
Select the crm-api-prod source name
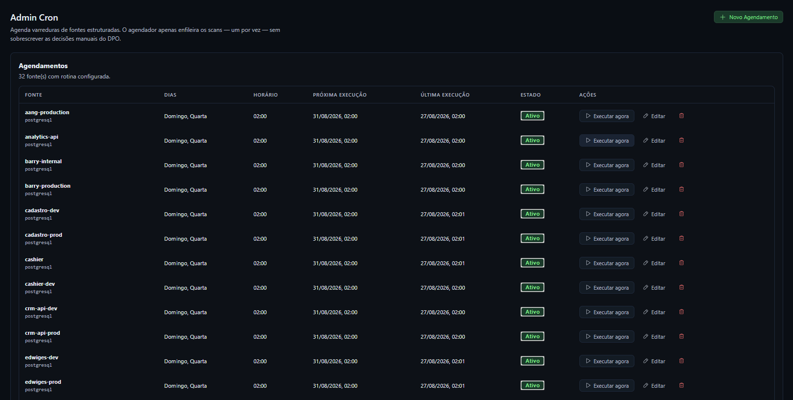coord(43,333)
